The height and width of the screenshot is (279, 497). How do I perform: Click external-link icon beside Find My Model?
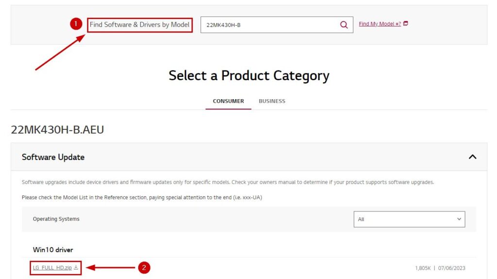click(x=406, y=23)
